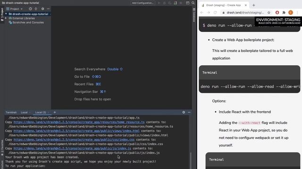Open Search Everywhere magnifier icon
The image size is (302, 169).
pyautogui.click(x=193, y=3)
